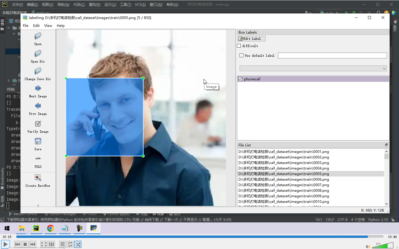Click the video seek progress bar
Viewport: 399px width, 249px height.
200,237
